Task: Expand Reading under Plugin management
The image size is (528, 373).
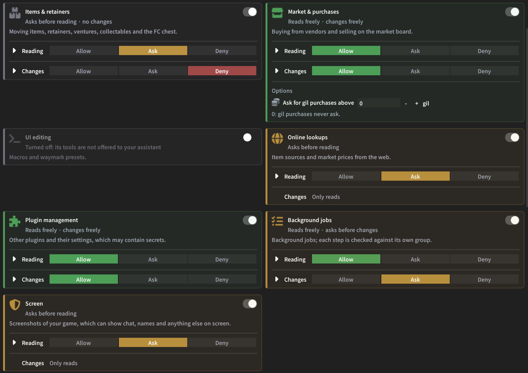Action: point(14,259)
